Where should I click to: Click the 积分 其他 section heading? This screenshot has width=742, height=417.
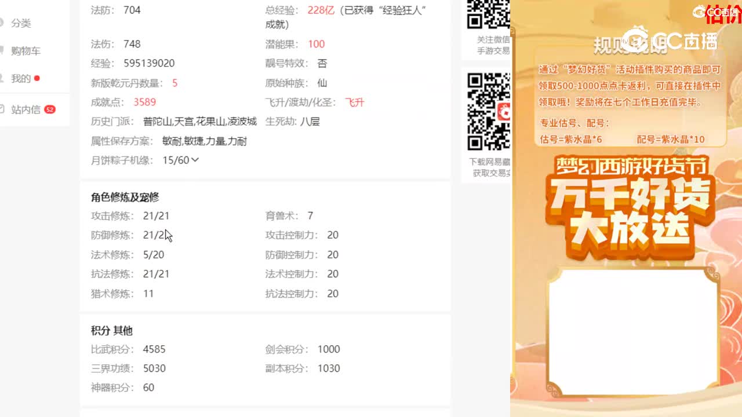click(112, 331)
